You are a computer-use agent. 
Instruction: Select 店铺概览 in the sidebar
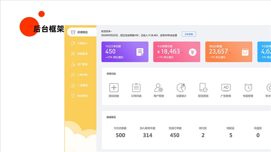80,32
